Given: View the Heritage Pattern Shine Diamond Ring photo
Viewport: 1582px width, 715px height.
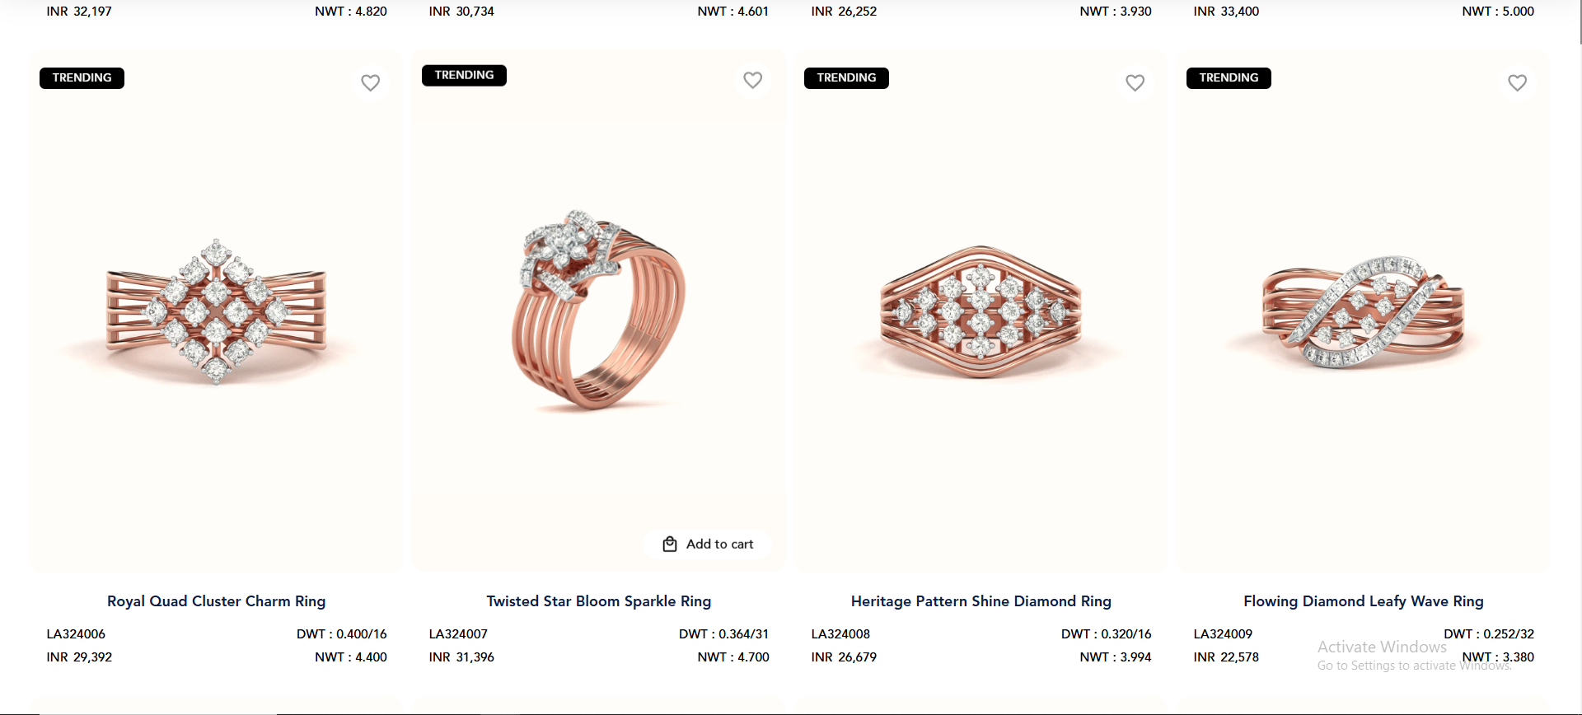Looking at the screenshot, I should coord(981,312).
